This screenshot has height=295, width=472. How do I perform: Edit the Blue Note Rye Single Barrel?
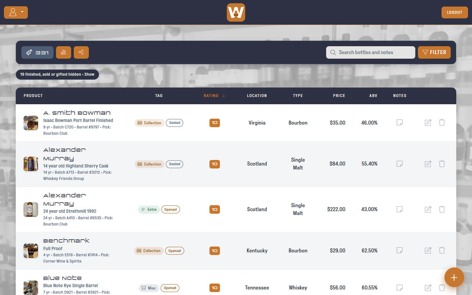tap(428, 288)
